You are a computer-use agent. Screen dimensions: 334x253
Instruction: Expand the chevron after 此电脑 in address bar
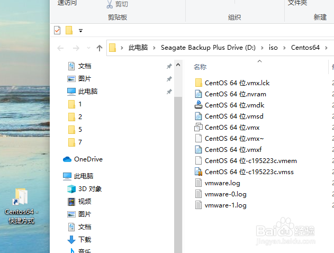click(x=154, y=48)
